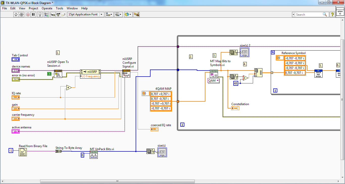The width and height of the screenshot is (345, 184).
Task: Open the Align Objects dropdown
Action: pyautogui.click(x=109, y=14)
